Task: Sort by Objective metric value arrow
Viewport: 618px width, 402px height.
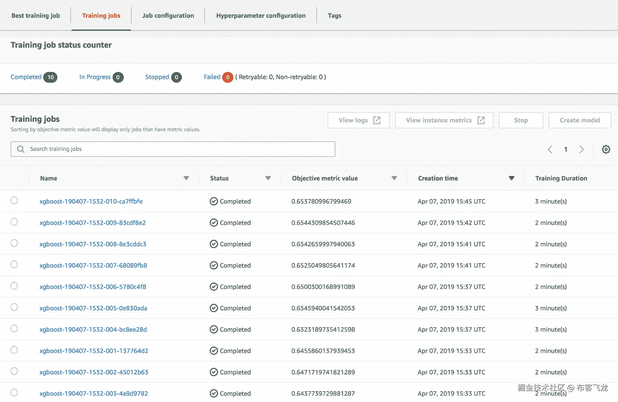Action: (394, 178)
